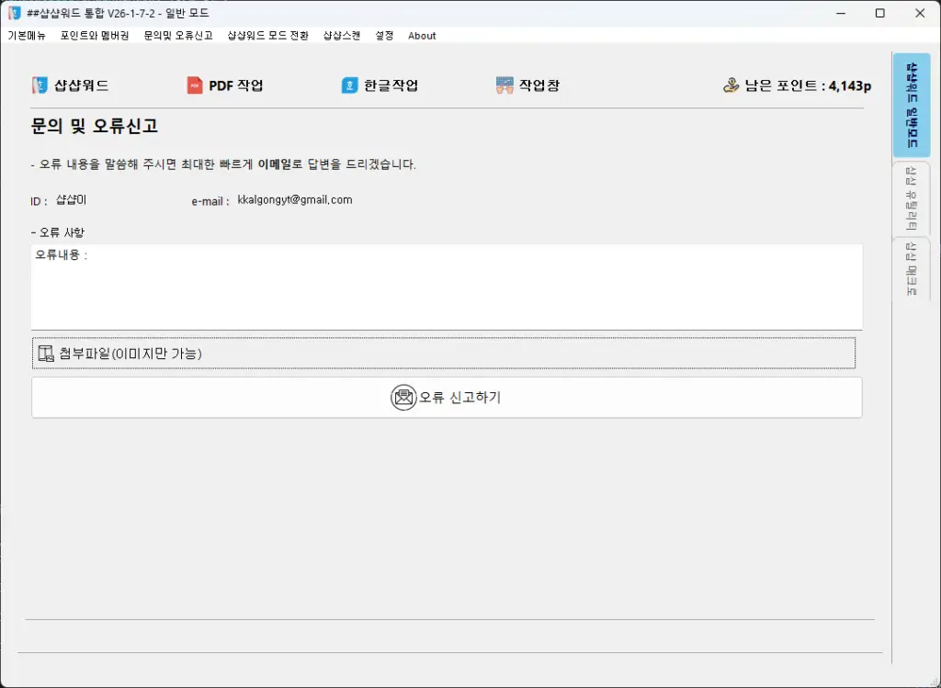Click the 한글작업 icon
This screenshot has width=941, height=688.
pos(349,85)
